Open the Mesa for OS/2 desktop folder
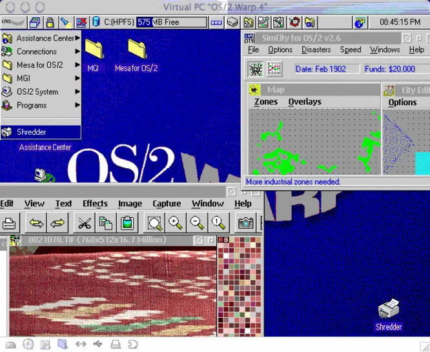This screenshot has width=430, height=352. click(137, 49)
